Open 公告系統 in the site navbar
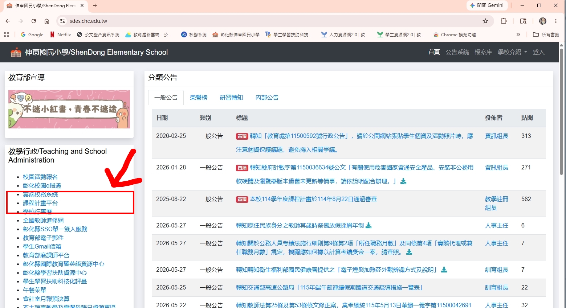The image size is (566, 308). point(457,52)
